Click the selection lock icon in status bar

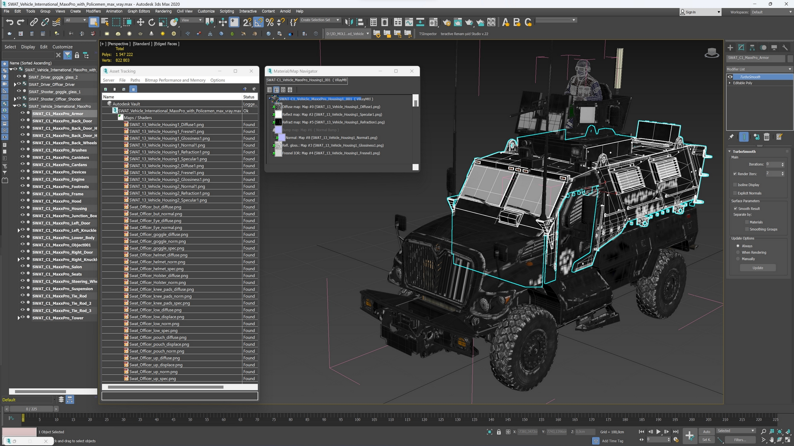tap(499, 432)
